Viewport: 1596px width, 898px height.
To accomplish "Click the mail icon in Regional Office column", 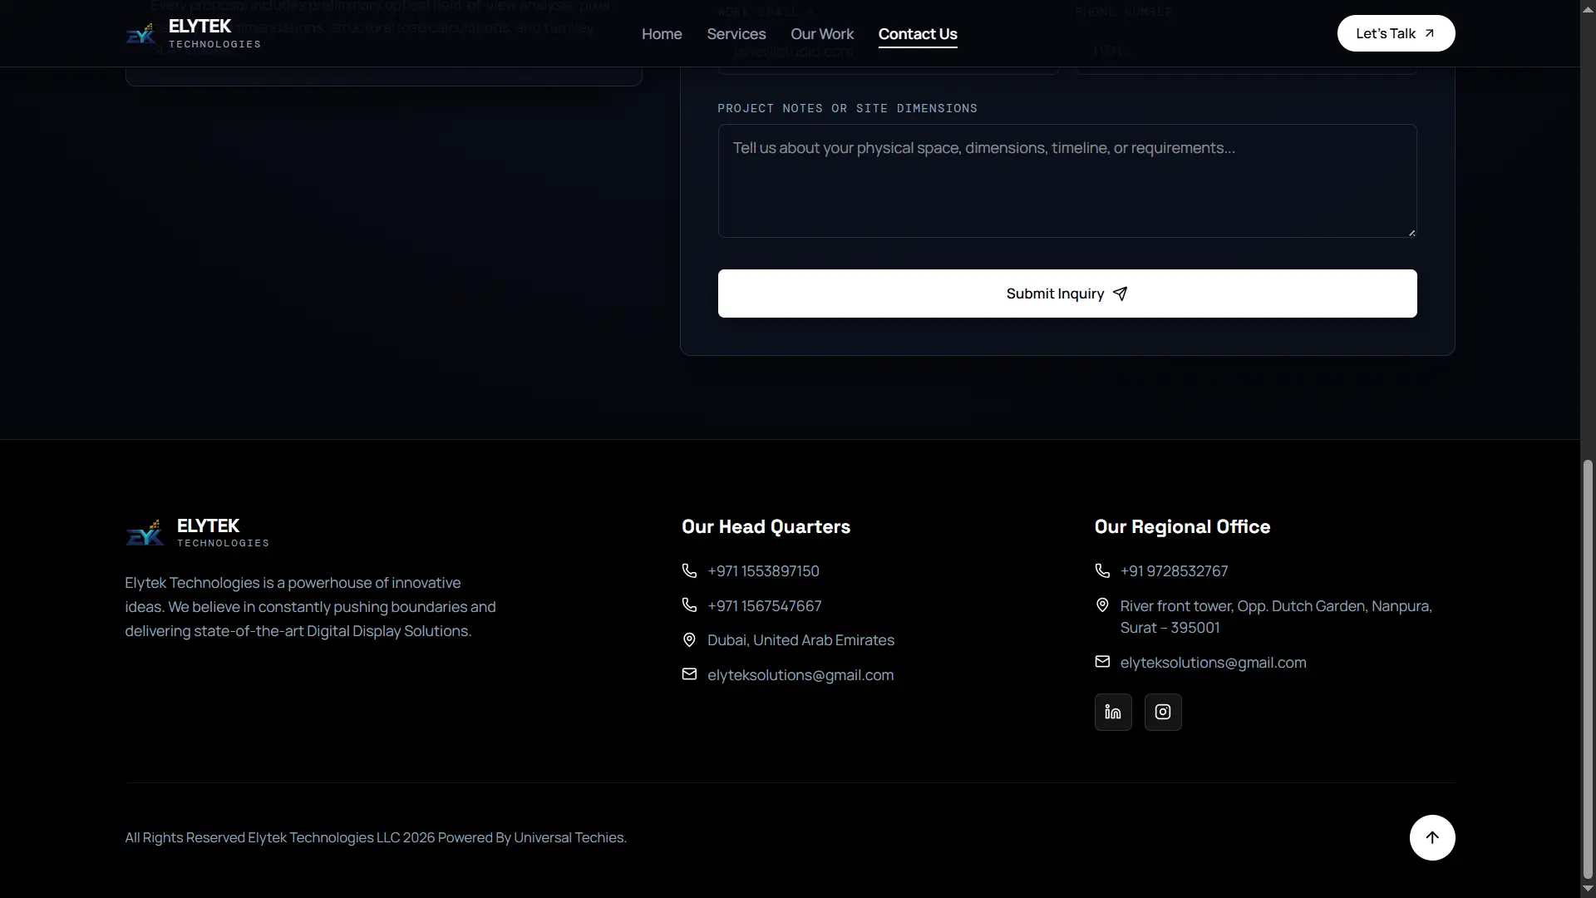I will [1102, 662].
